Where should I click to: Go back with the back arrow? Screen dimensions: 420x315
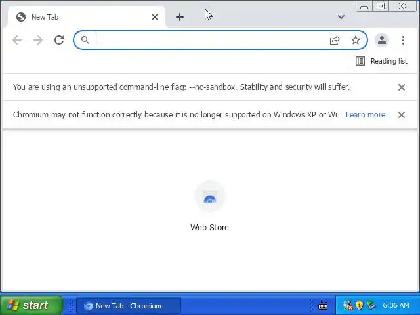(x=17, y=40)
